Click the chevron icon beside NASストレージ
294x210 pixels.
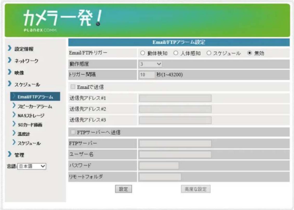coord(14,114)
